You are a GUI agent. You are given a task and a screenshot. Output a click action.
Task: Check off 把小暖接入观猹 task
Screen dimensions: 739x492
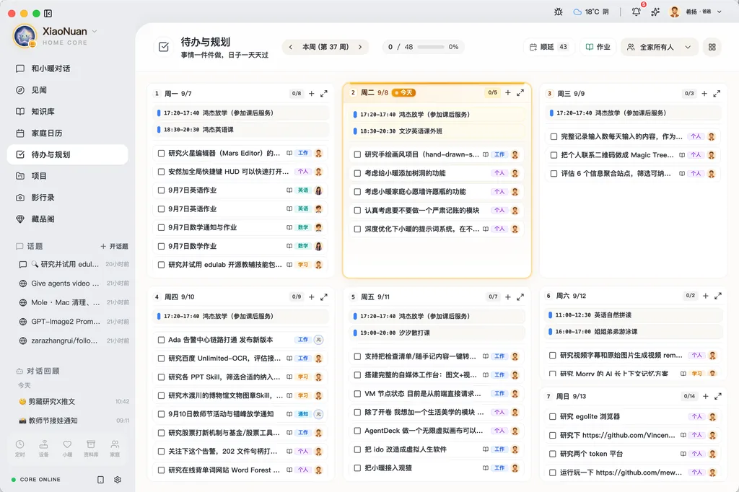(x=357, y=468)
